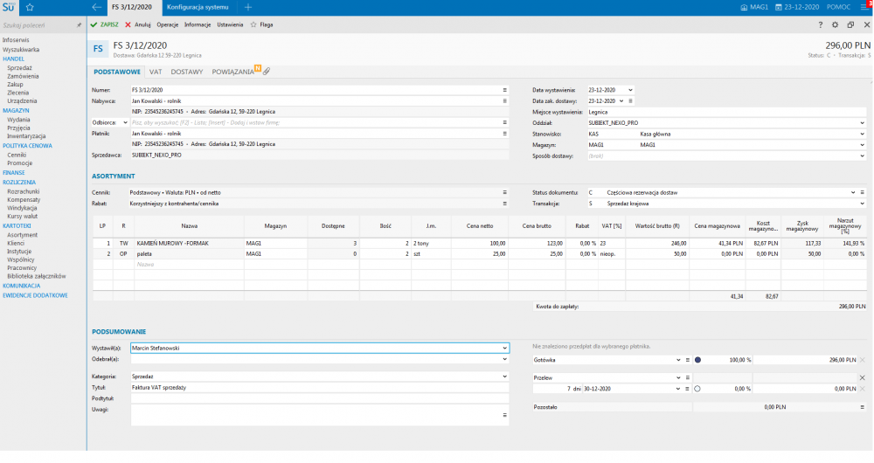Screen dimensions: 874x463
Task: Remove the Przelew payment with X icon
Action: coord(863,377)
